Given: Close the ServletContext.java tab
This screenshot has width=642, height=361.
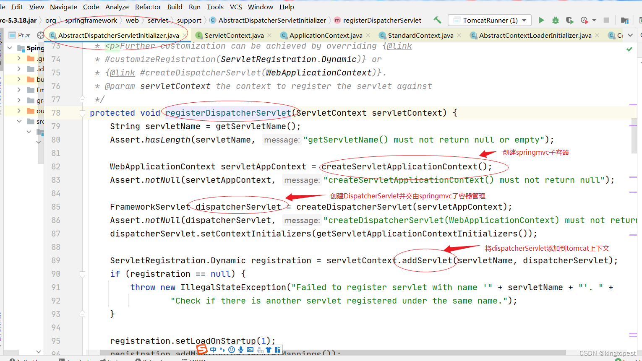Looking at the screenshot, I should pyautogui.click(x=269, y=35).
